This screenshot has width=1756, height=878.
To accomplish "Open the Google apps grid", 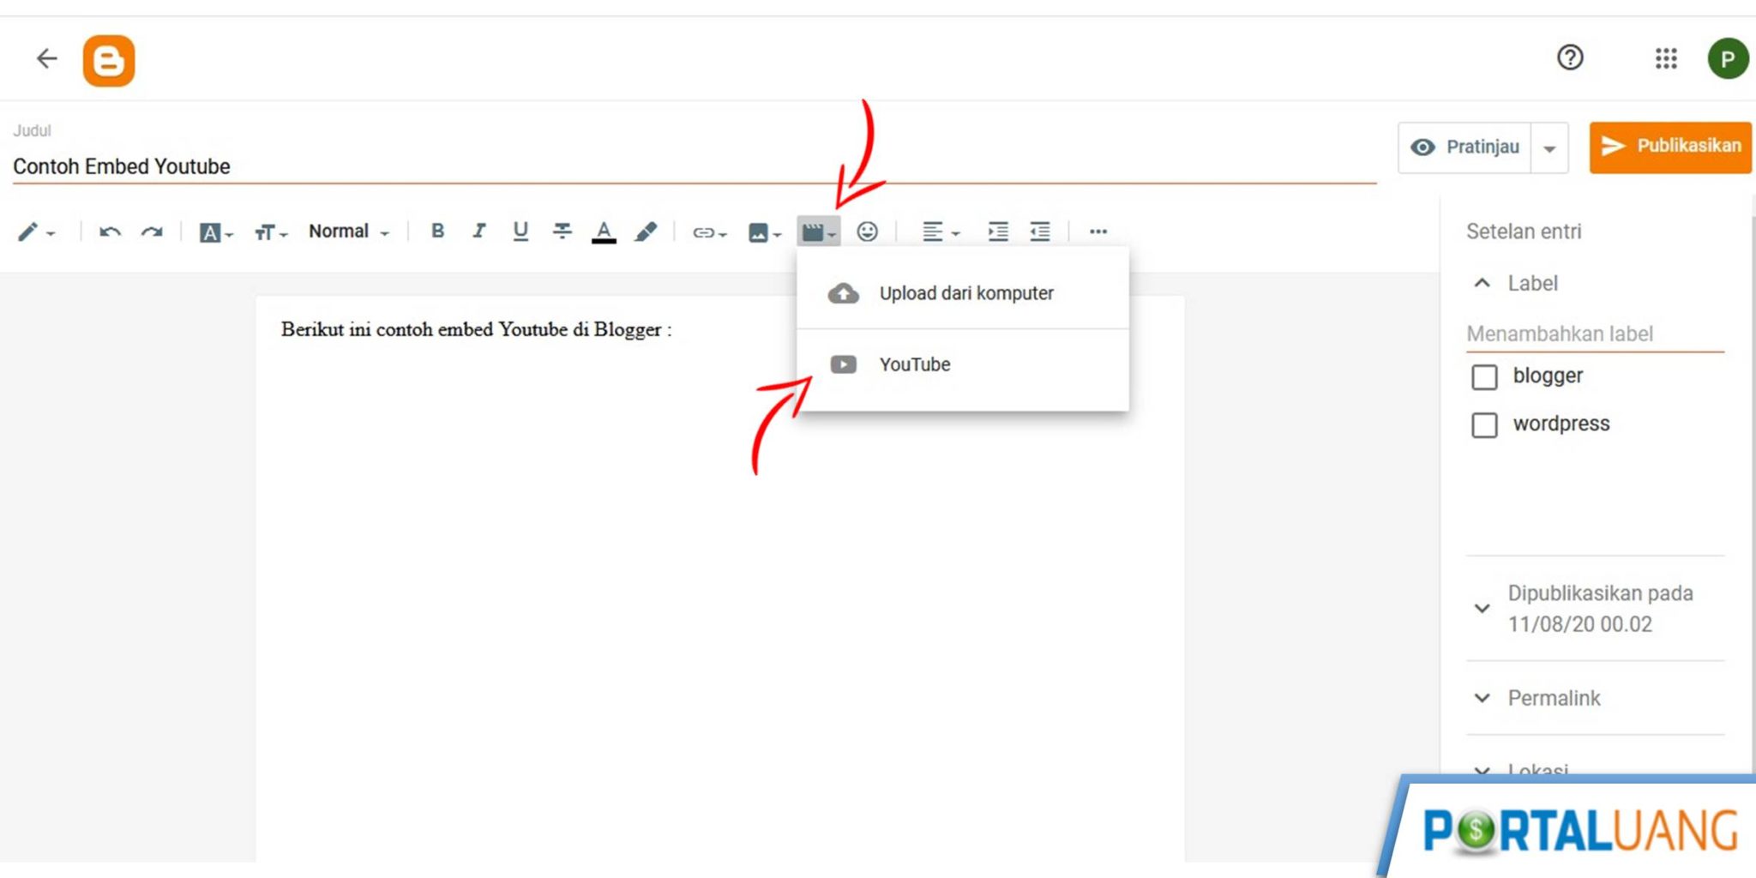I will [1666, 58].
